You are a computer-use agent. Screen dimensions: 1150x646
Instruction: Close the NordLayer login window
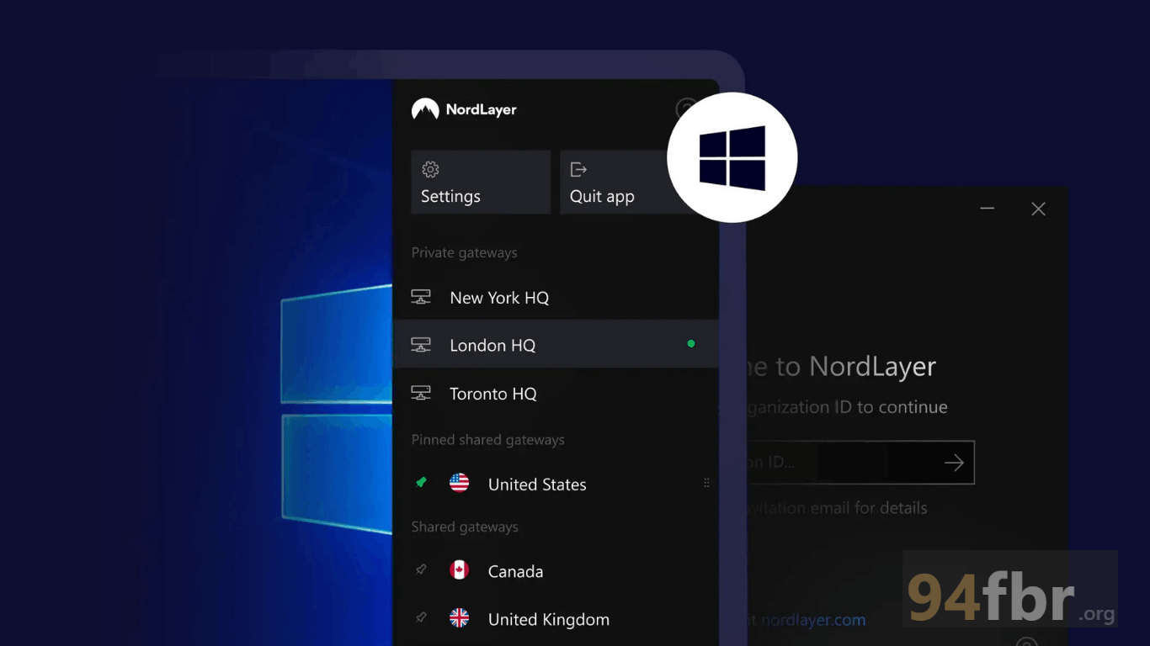[1039, 209]
